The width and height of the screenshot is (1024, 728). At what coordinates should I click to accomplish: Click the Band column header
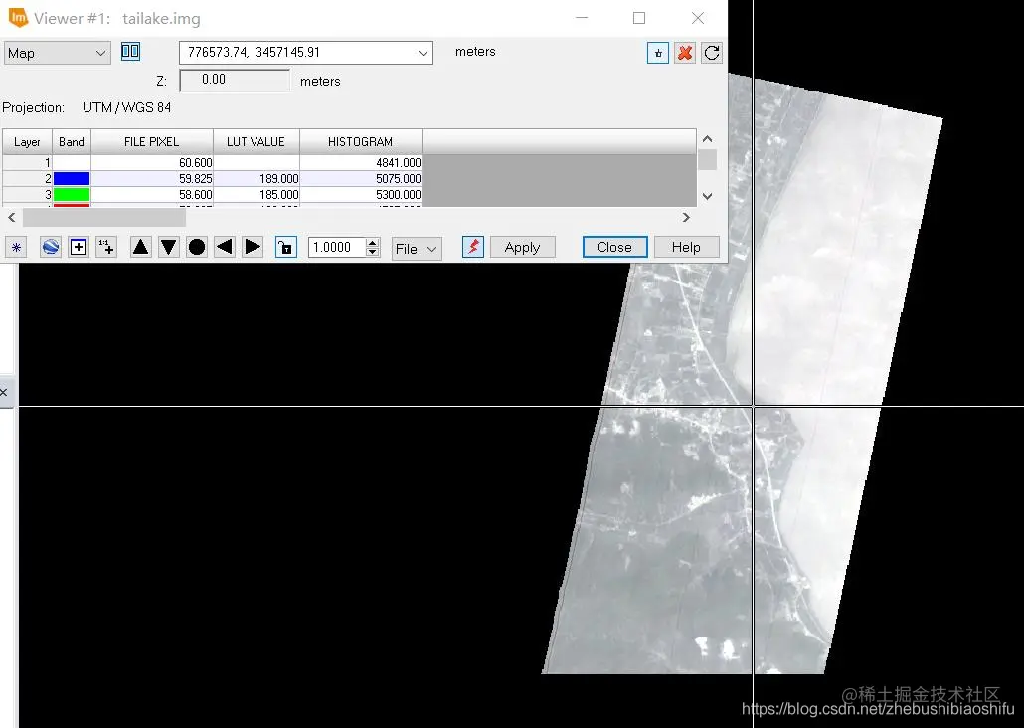[x=72, y=142]
